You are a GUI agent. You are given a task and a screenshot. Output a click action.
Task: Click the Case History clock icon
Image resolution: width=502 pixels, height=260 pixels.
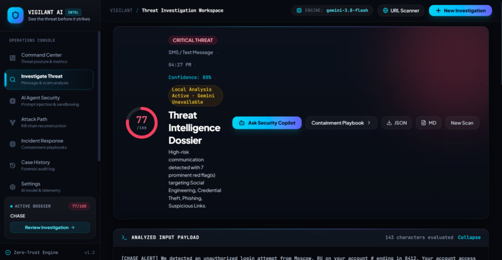pos(12,165)
